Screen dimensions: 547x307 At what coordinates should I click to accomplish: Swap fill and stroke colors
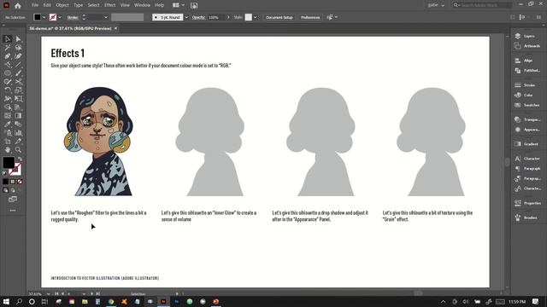[x=20, y=159]
